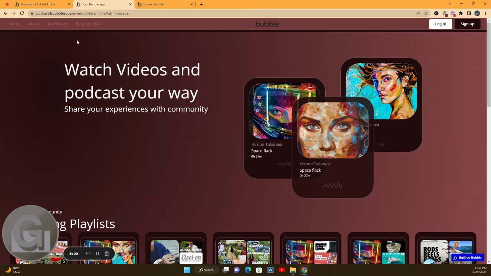This screenshot has height=276, width=491.
Task: Open the new tab plus button
Action: coord(201,4)
